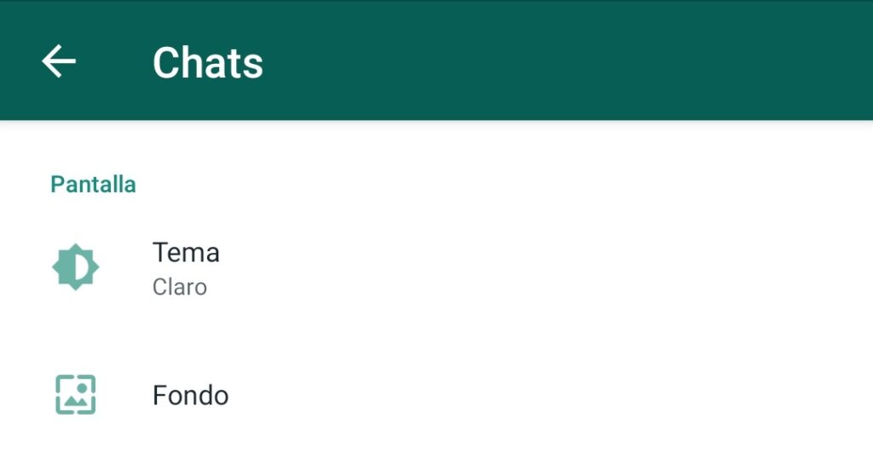
Task: Choose chat wallpaper through Fondo text
Action: pyautogui.click(x=190, y=396)
